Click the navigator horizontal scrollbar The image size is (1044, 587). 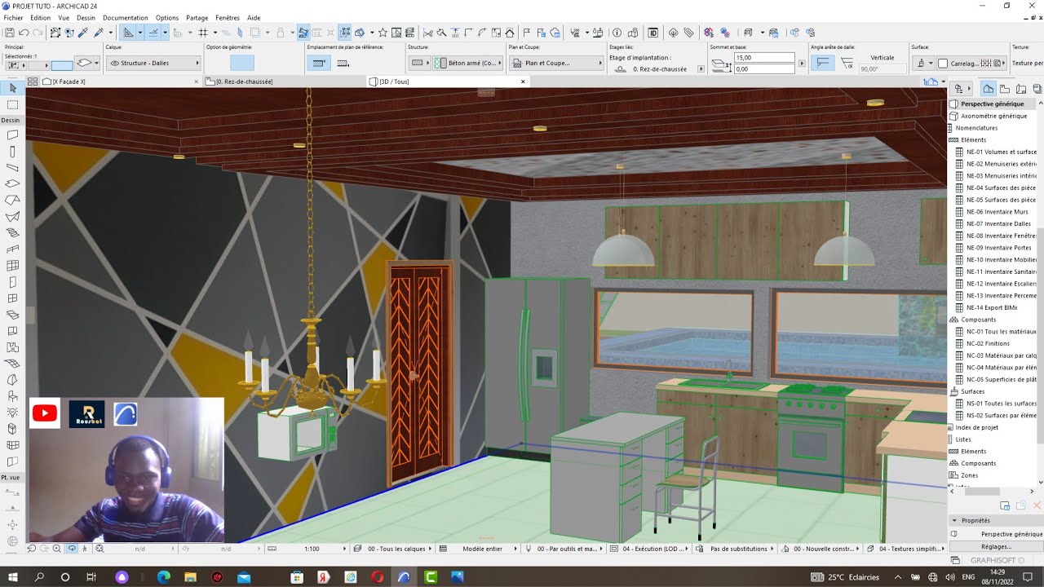(x=982, y=492)
